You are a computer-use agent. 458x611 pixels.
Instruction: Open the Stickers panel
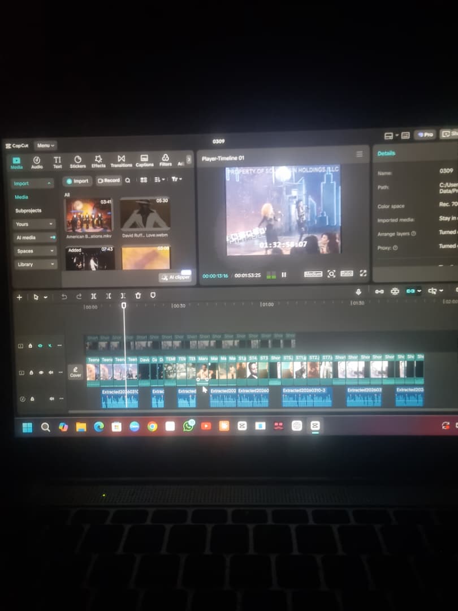coord(77,162)
